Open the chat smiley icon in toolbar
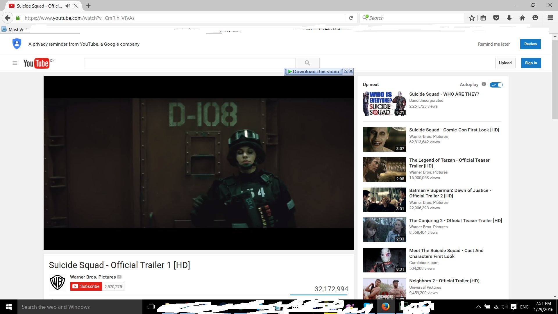 click(x=535, y=18)
